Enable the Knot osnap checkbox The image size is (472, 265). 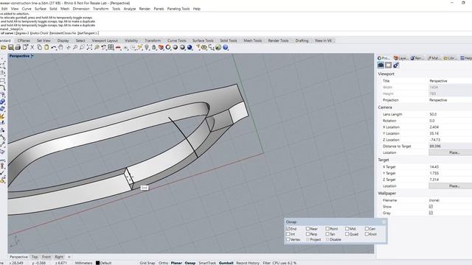[367, 234]
